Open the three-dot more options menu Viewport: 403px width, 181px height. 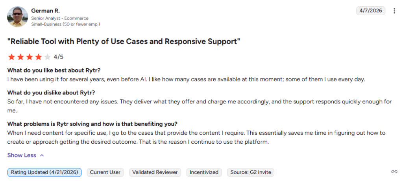(394, 11)
